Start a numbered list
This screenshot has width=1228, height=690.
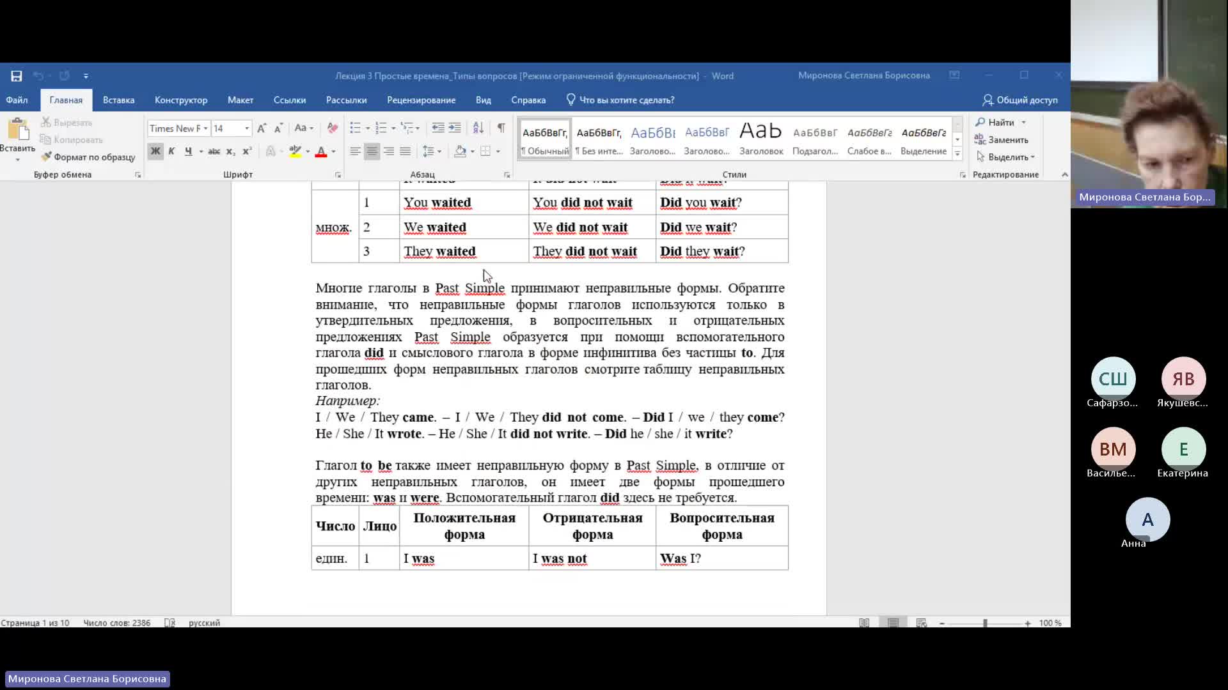pyautogui.click(x=381, y=128)
